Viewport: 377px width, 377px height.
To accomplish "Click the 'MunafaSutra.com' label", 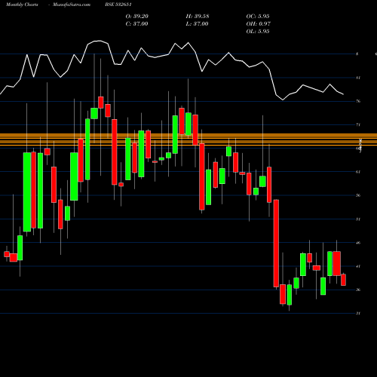I will 72,5.
